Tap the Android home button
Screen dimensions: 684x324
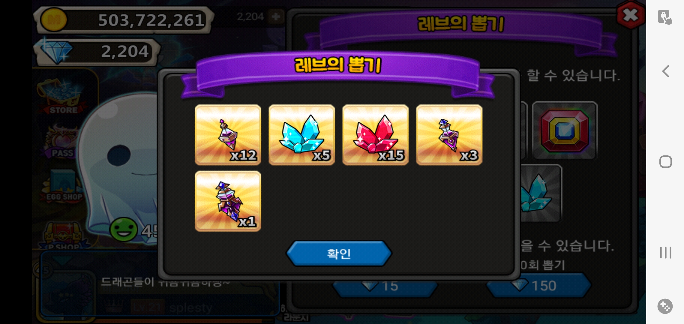[x=665, y=162]
